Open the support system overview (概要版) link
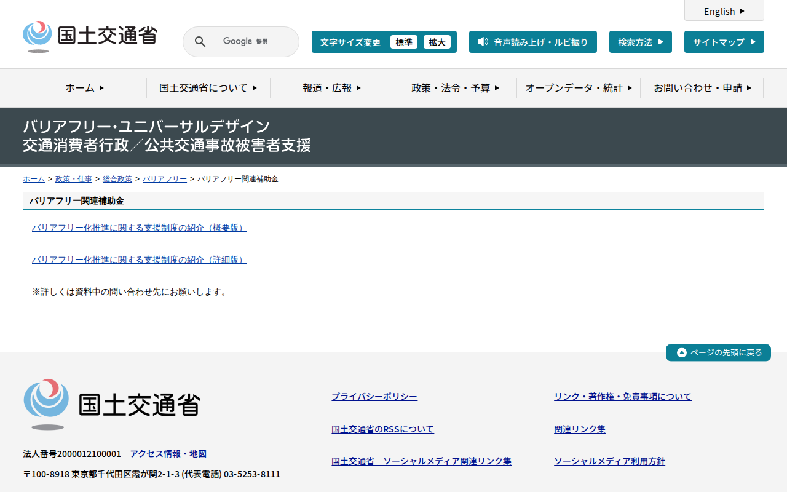The width and height of the screenshot is (787, 492). [x=139, y=228]
